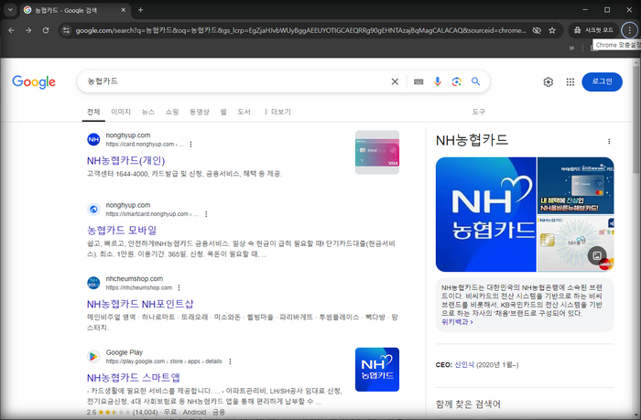Click the blue magnifier search icon
Screen dimensions: 641x420
[476, 81]
